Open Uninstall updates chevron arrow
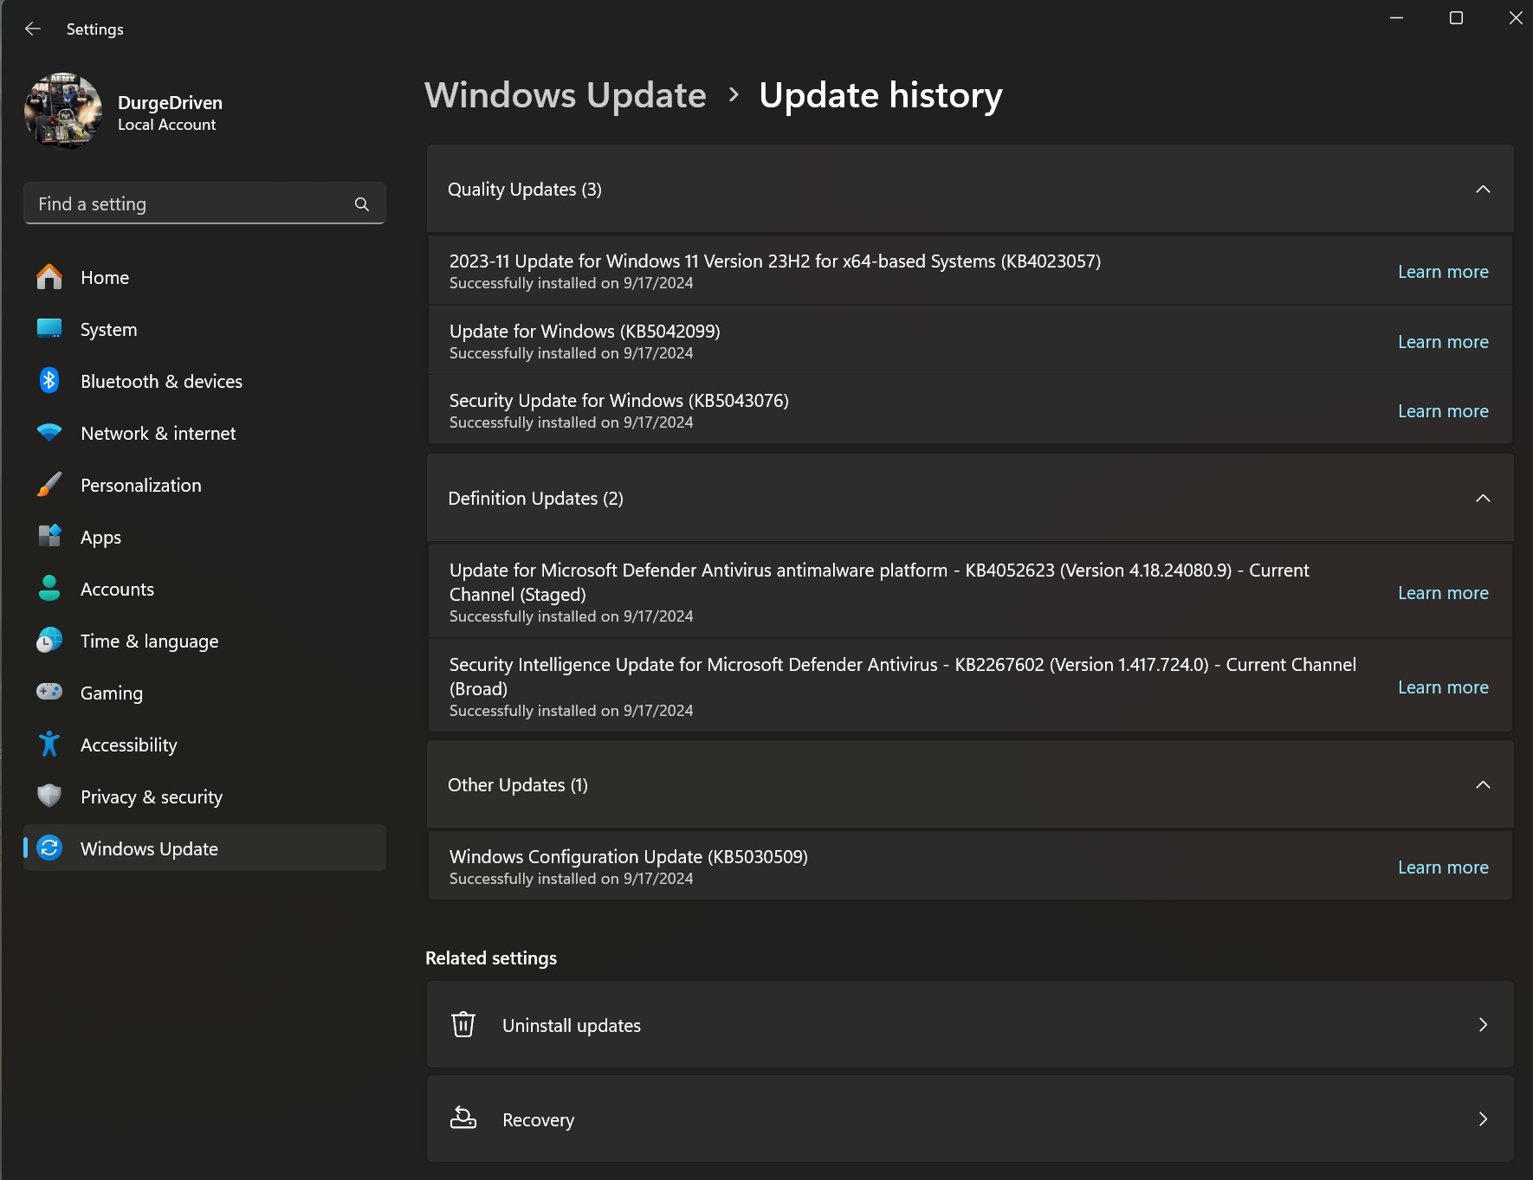Screen dimensions: 1533x1180 tap(1483, 1024)
